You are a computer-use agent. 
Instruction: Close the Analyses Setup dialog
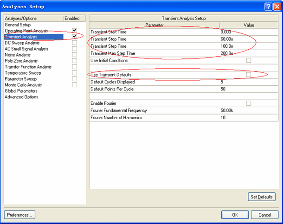click(277, 6)
